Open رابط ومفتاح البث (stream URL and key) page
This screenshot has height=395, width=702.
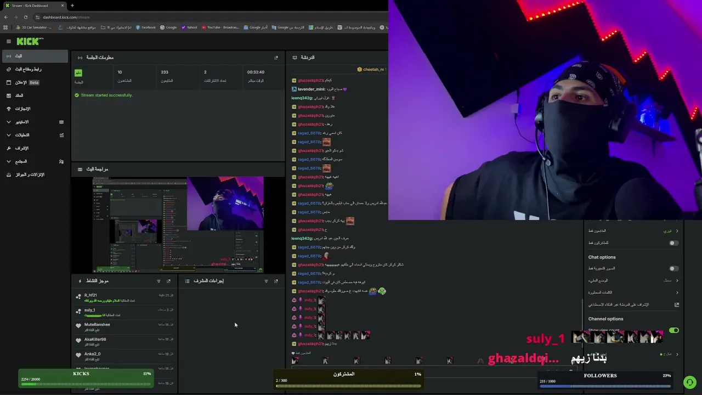(35, 69)
